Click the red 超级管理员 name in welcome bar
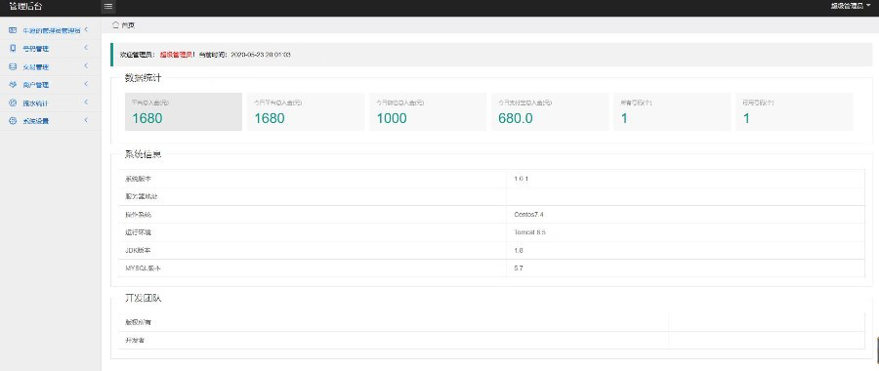This screenshot has height=371, width=879. pyautogui.click(x=177, y=55)
